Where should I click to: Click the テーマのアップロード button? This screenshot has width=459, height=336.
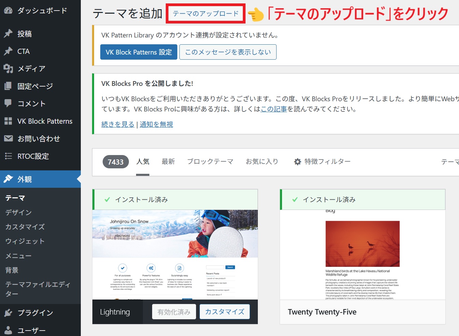[206, 14]
